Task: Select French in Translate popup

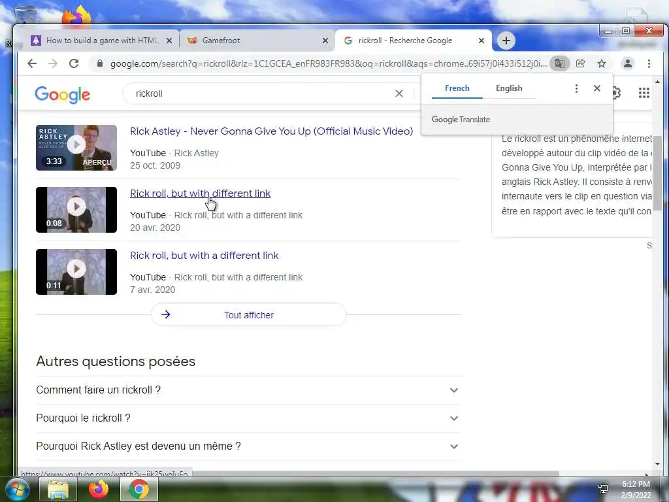Action: pos(457,88)
